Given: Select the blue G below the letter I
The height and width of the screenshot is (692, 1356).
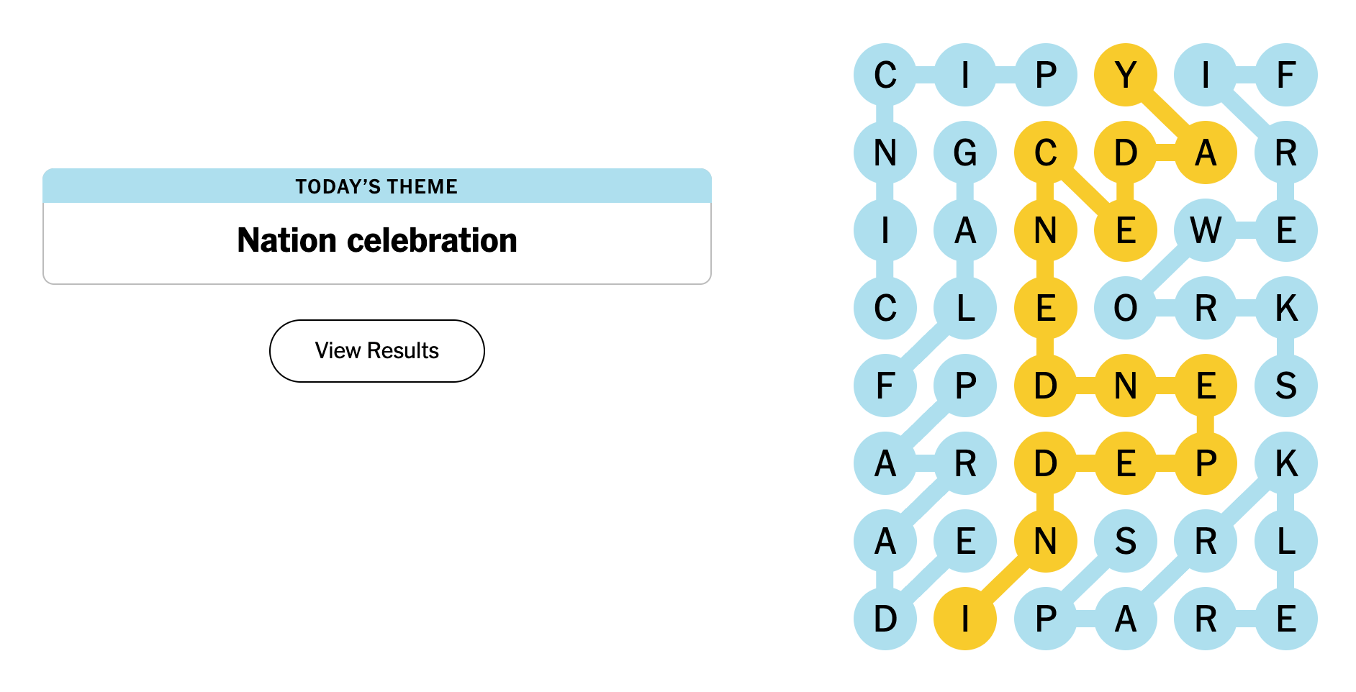Looking at the screenshot, I should pyautogui.click(x=966, y=152).
